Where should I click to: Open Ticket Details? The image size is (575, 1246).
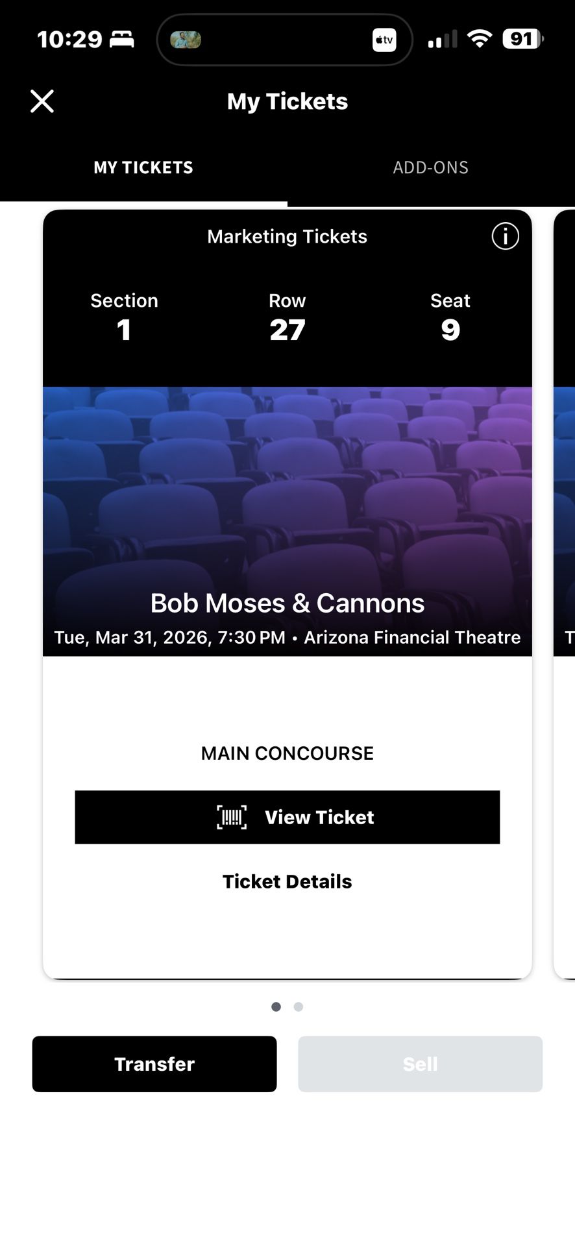coord(287,881)
